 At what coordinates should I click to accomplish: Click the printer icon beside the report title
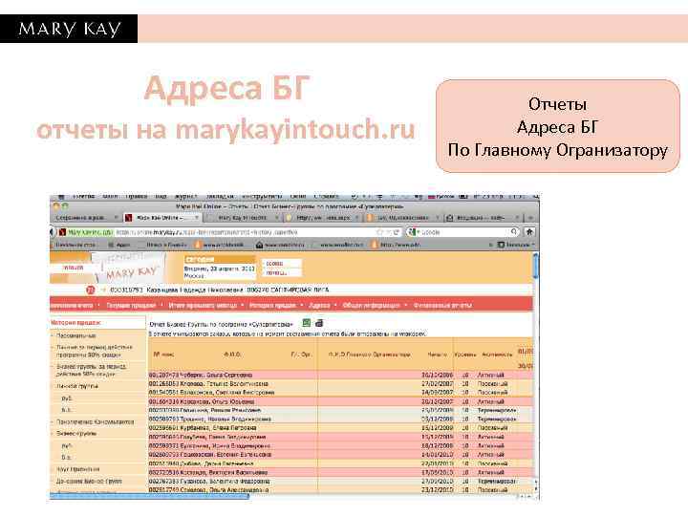click(x=319, y=323)
